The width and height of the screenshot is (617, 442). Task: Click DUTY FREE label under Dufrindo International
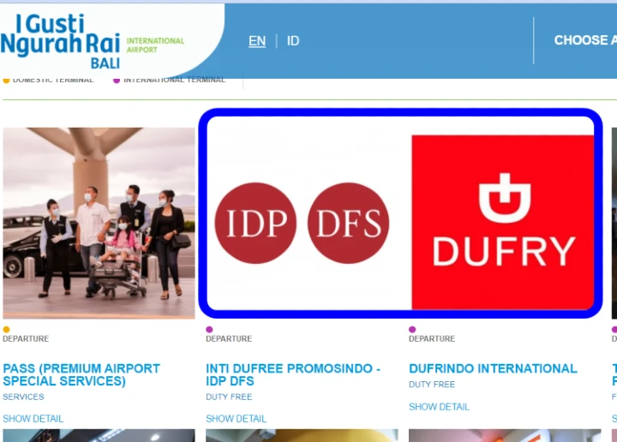point(432,385)
